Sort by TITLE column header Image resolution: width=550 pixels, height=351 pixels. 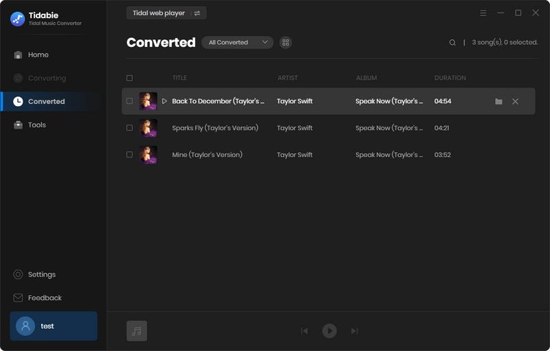[179, 78]
